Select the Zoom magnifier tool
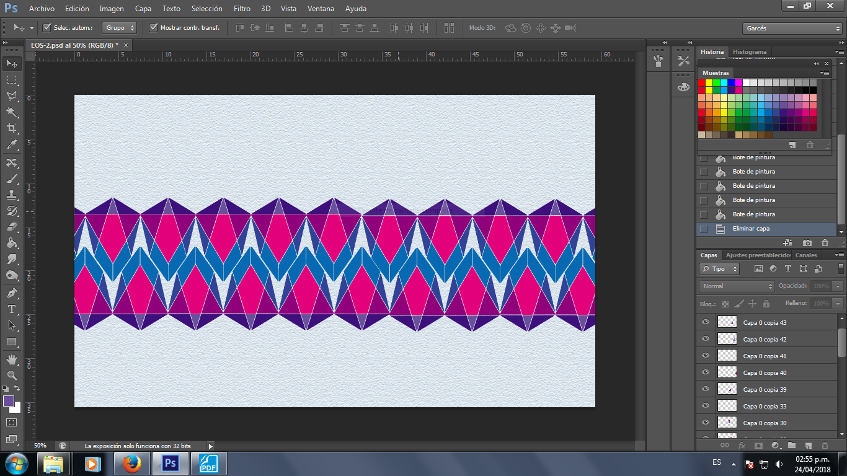The width and height of the screenshot is (847, 476). click(12, 375)
